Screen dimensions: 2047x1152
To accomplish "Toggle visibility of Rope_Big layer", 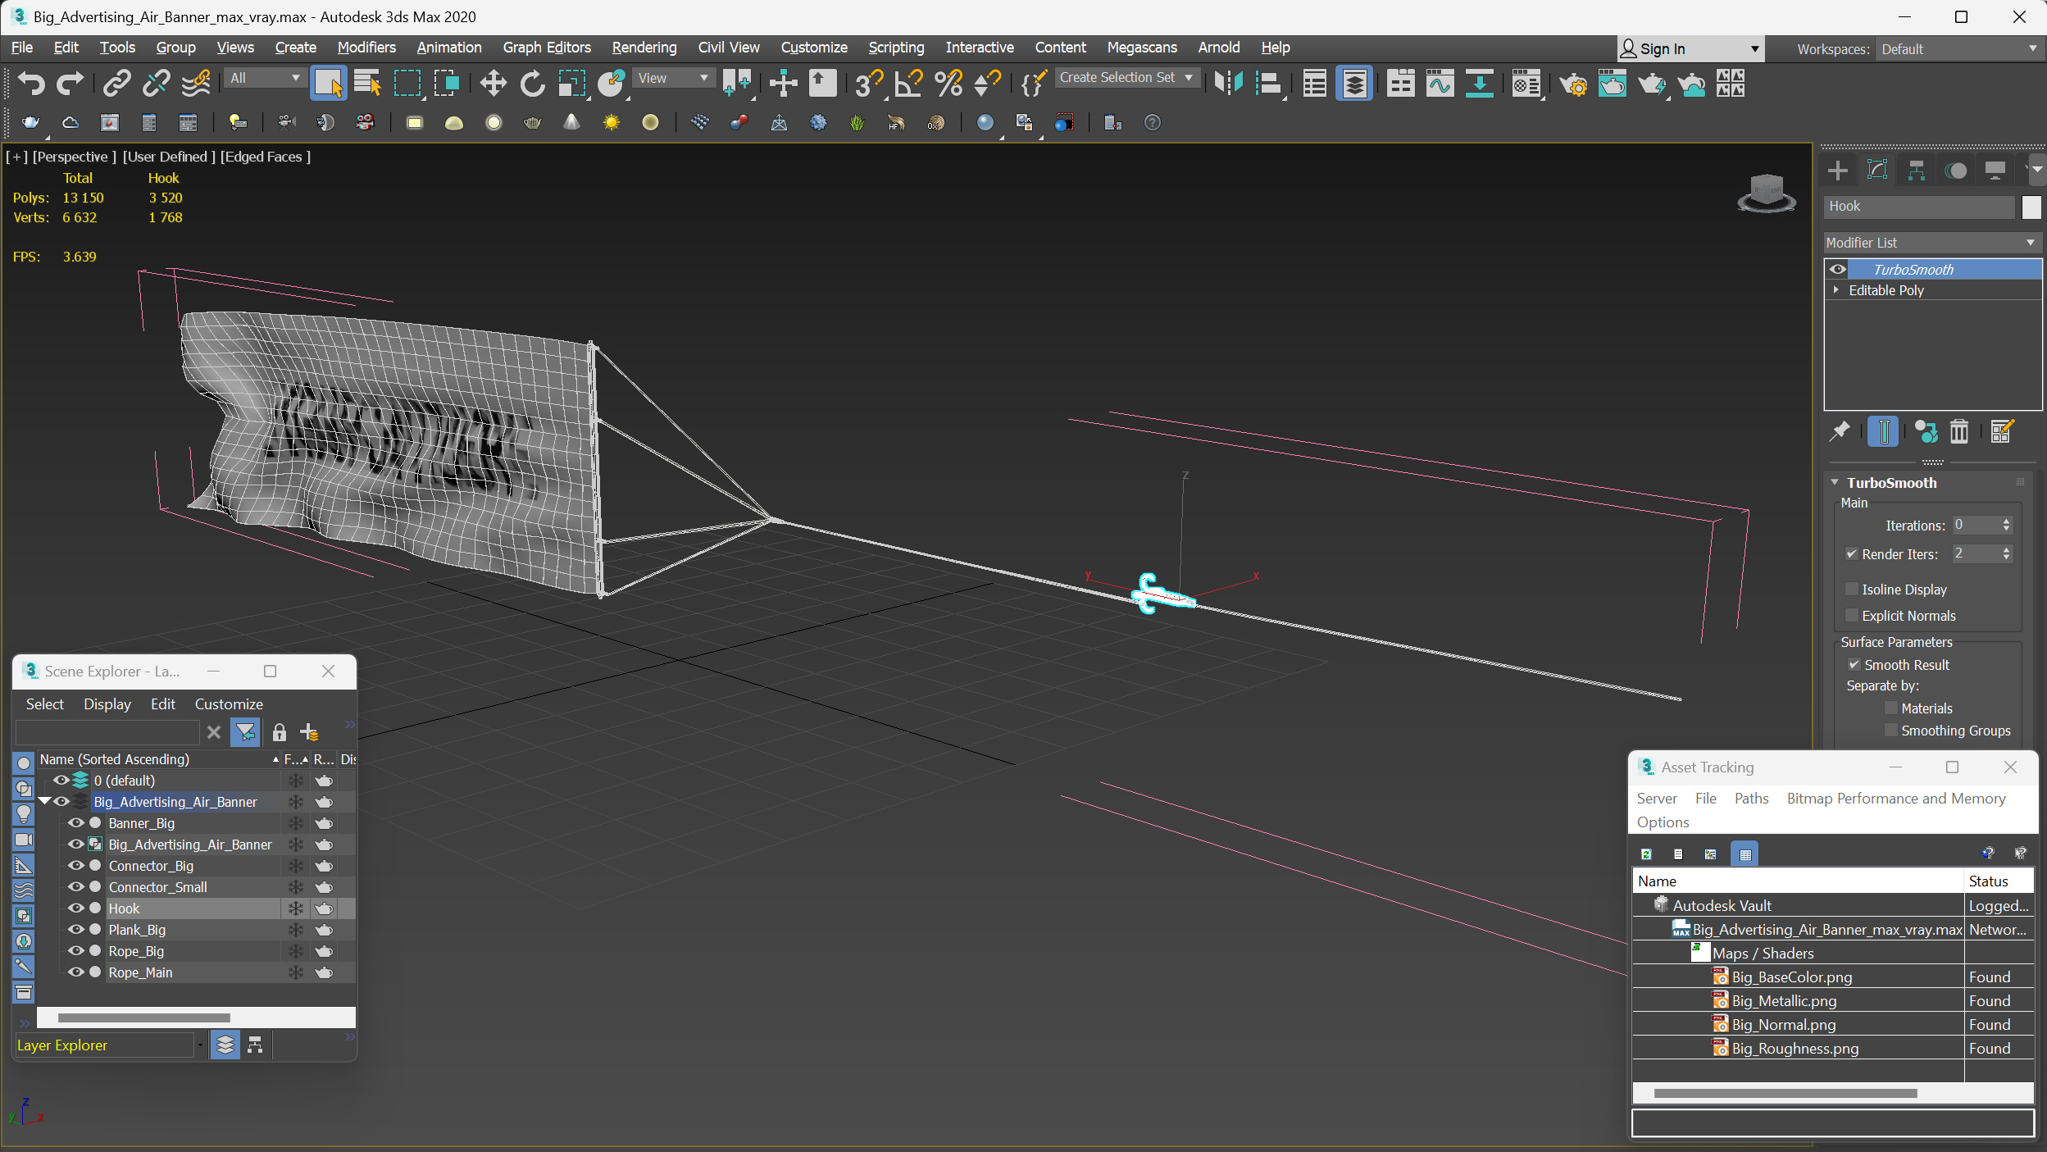I will pos(76,951).
